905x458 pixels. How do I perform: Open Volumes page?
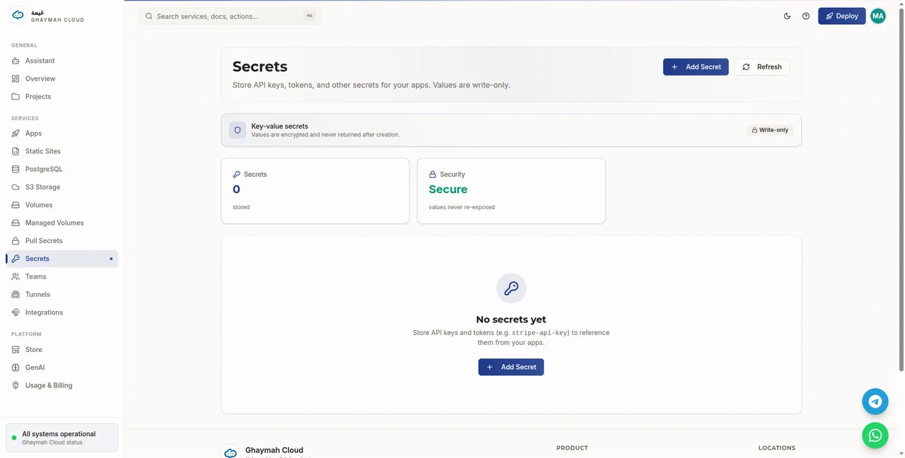(62, 205)
